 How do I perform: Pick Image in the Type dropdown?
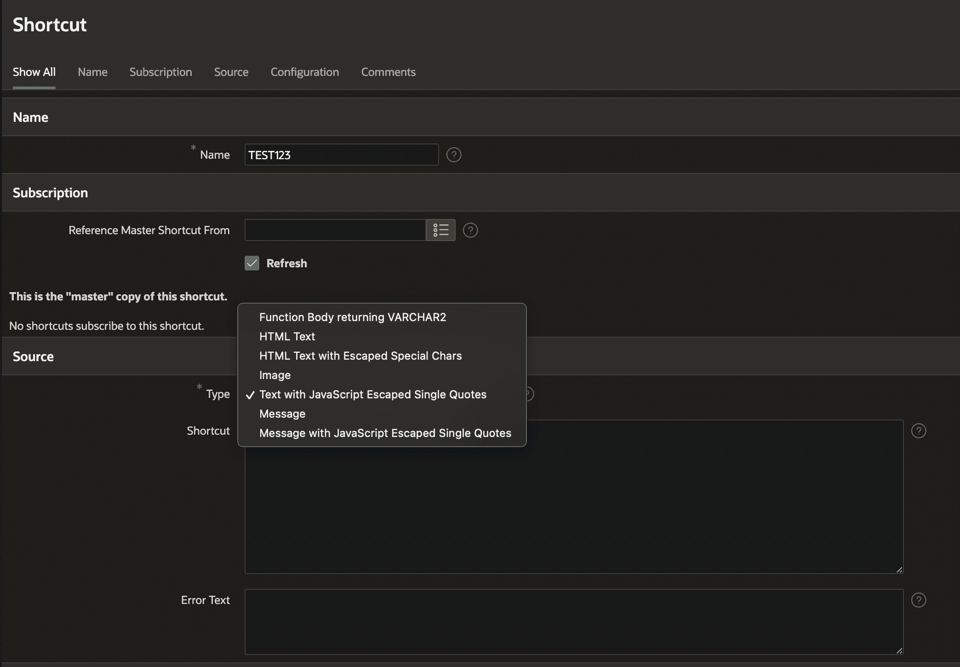(274, 375)
